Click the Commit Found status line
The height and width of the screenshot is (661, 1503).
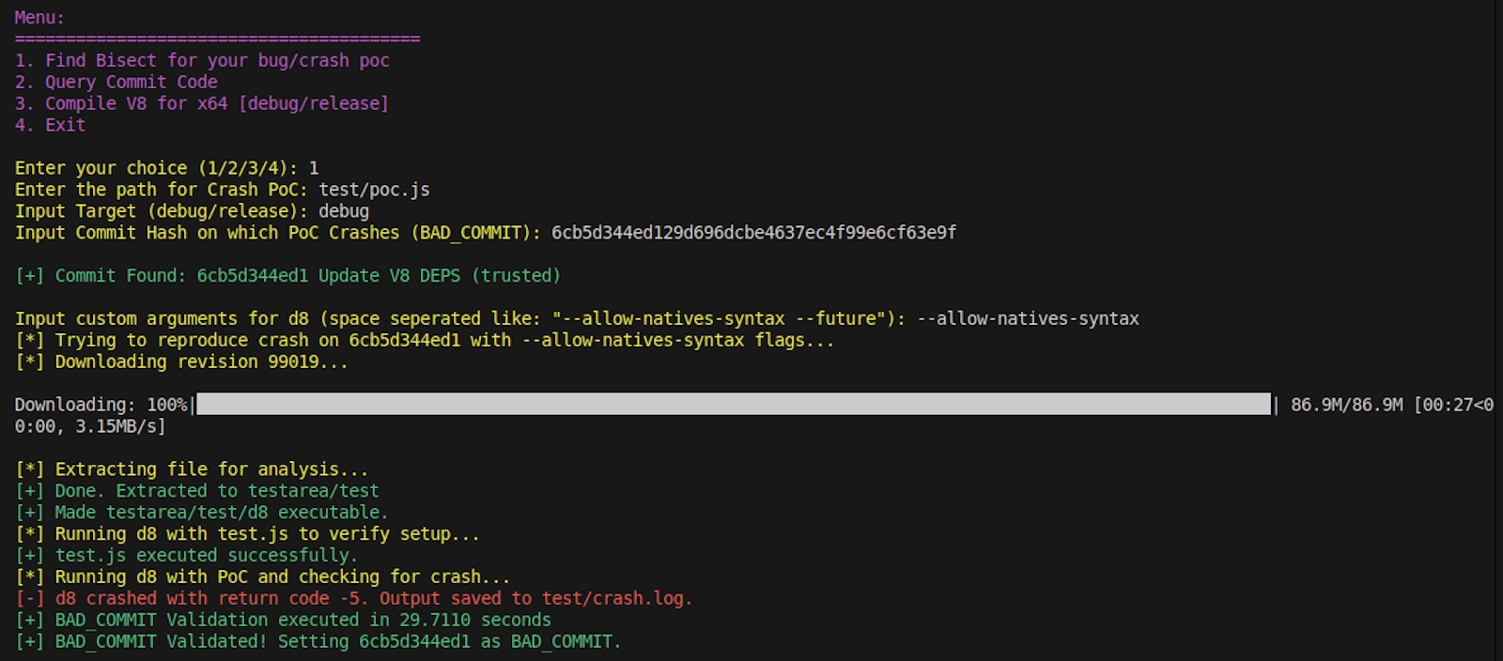(x=288, y=276)
